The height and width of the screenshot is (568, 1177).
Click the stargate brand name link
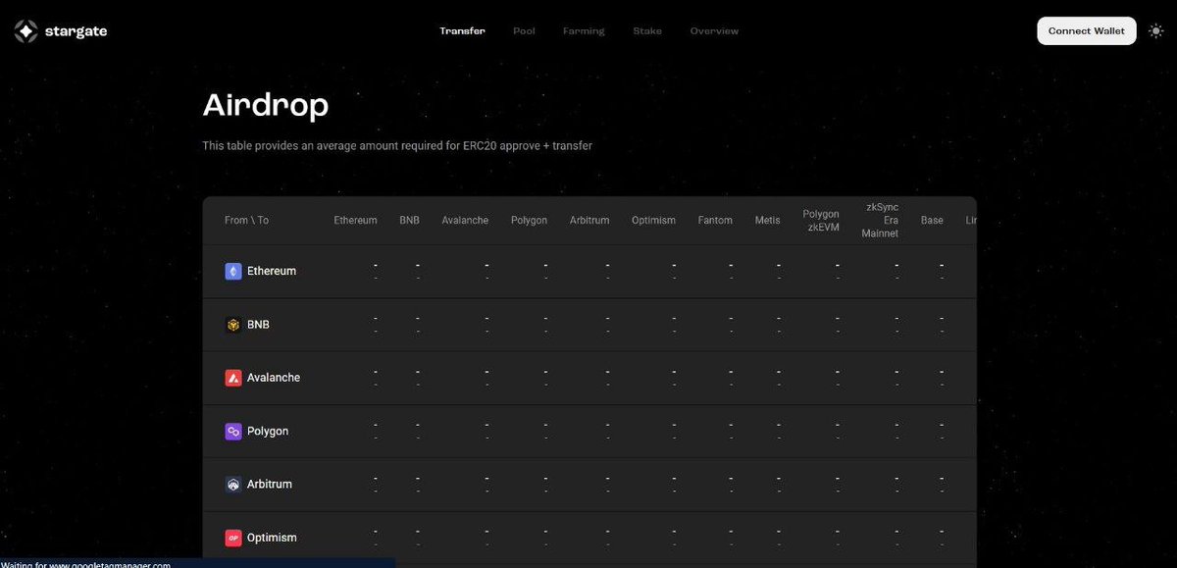tap(76, 31)
